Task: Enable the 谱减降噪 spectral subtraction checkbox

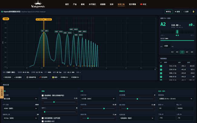Action: 43,95
